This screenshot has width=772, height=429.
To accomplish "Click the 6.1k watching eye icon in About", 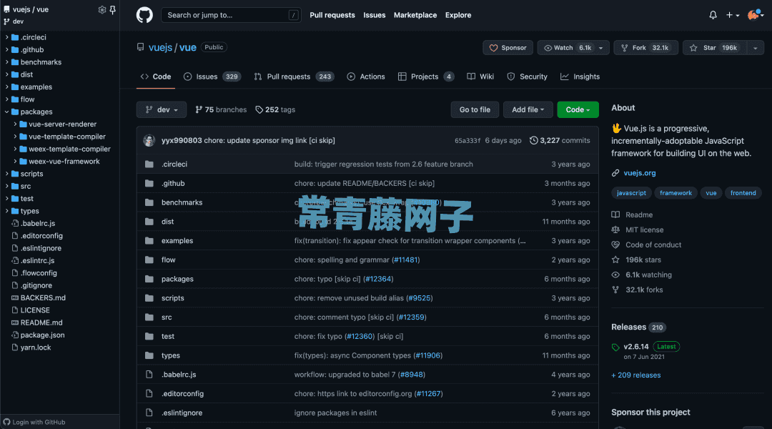I will click(x=615, y=275).
